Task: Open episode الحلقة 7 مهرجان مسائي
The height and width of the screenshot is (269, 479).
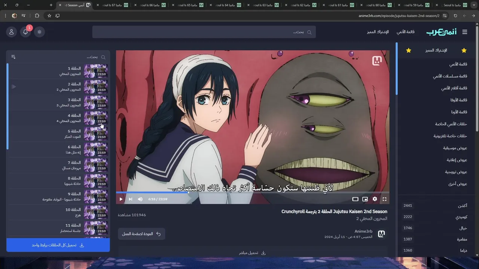Action: click(58, 165)
